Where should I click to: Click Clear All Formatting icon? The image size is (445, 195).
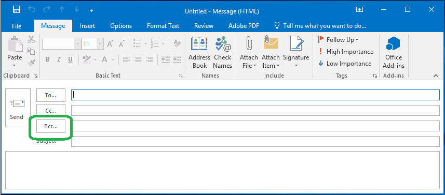click(x=177, y=43)
